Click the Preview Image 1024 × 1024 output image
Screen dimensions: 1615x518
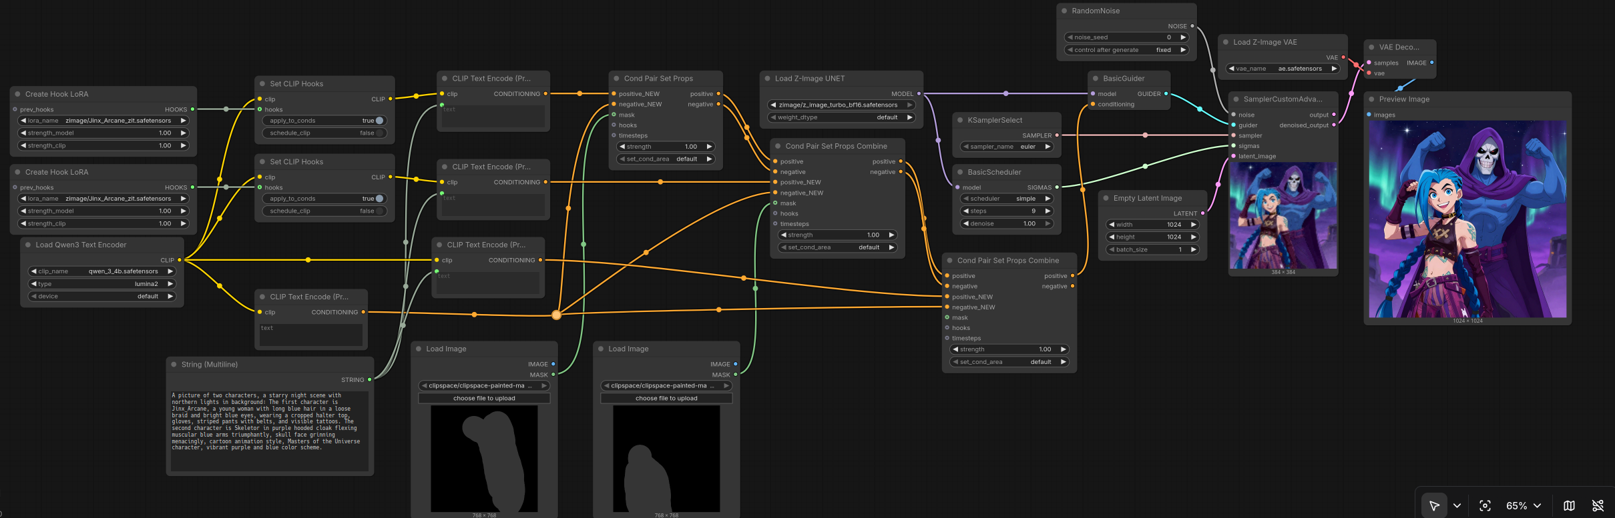(x=1467, y=219)
